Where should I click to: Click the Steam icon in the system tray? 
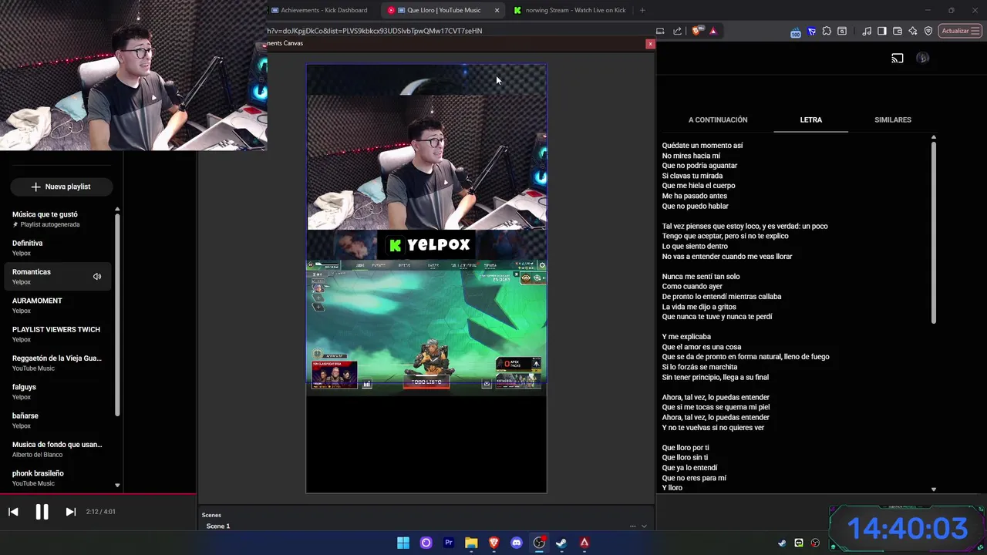pos(782,543)
